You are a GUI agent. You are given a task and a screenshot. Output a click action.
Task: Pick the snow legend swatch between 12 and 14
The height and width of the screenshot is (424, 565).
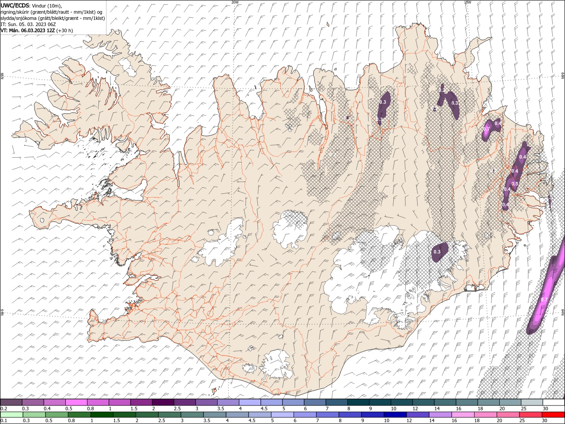(423, 402)
